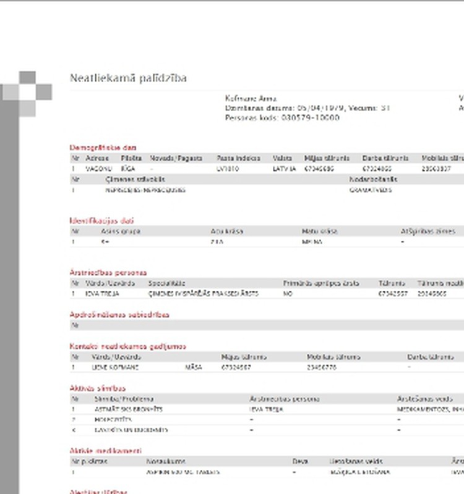Click the 'Asins grupa' column header

tap(121, 231)
